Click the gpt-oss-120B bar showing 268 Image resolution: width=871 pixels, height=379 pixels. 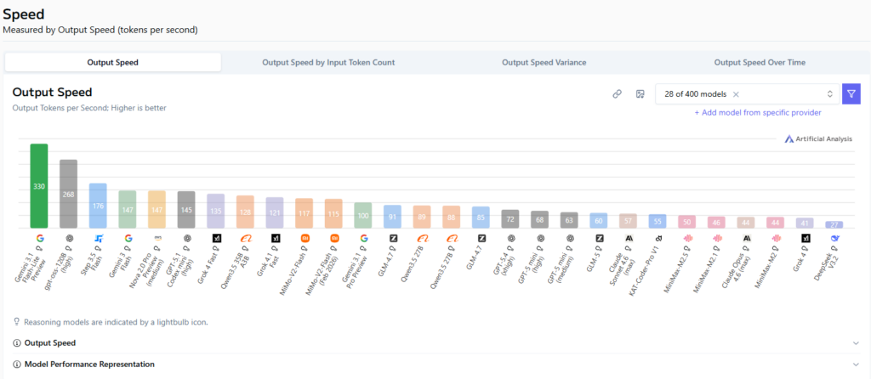coord(68,194)
